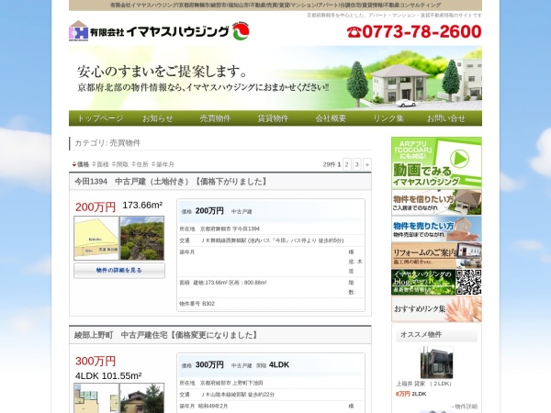Viewport: 551px width, 413px height.
Task: Open listing title 今田1394 中古戸建
Action: [171, 182]
